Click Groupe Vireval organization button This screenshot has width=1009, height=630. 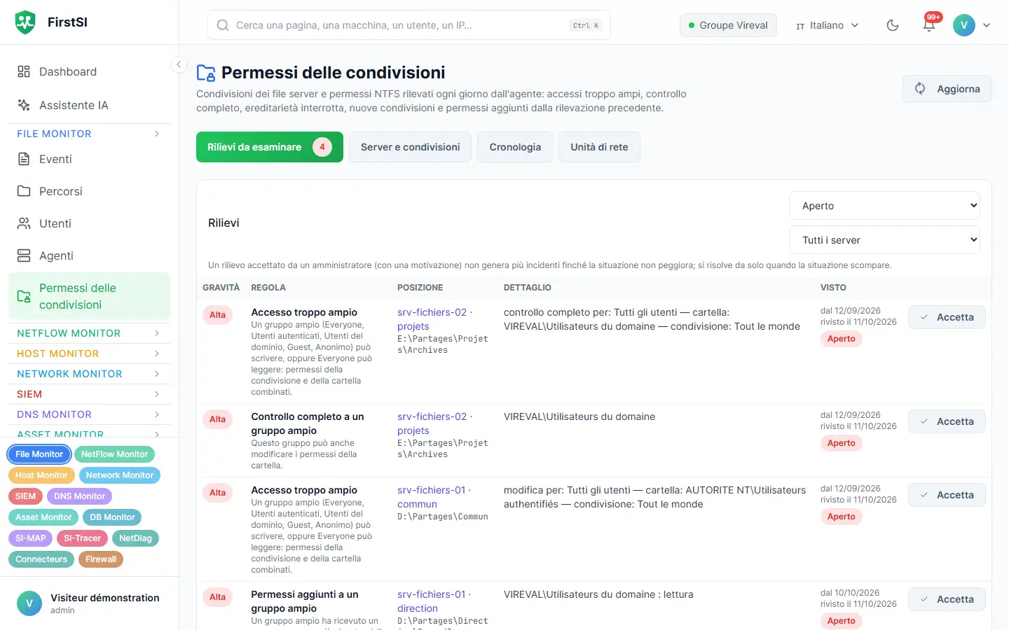728,25
